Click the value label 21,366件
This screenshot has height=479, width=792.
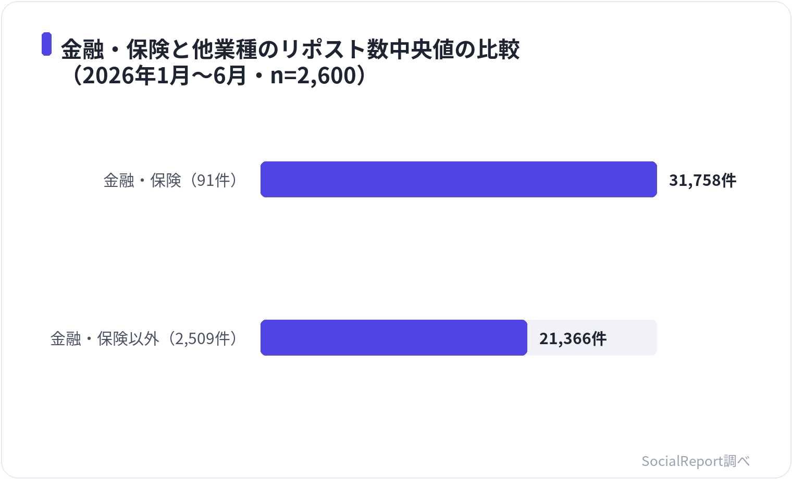pyautogui.click(x=573, y=338)
